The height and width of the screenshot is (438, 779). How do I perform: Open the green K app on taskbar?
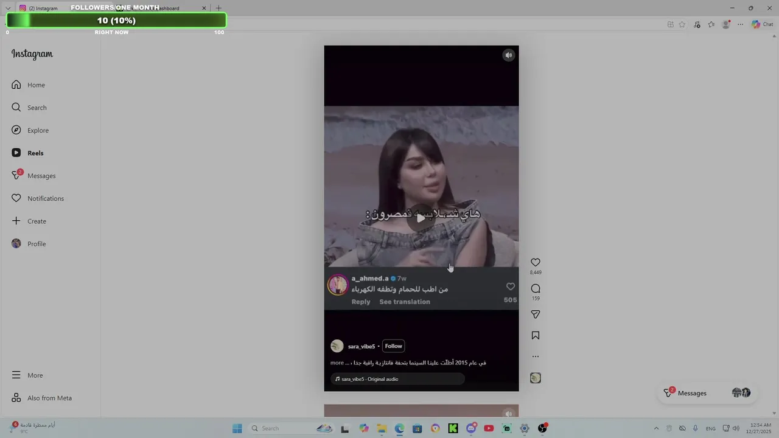coord(453,428)
